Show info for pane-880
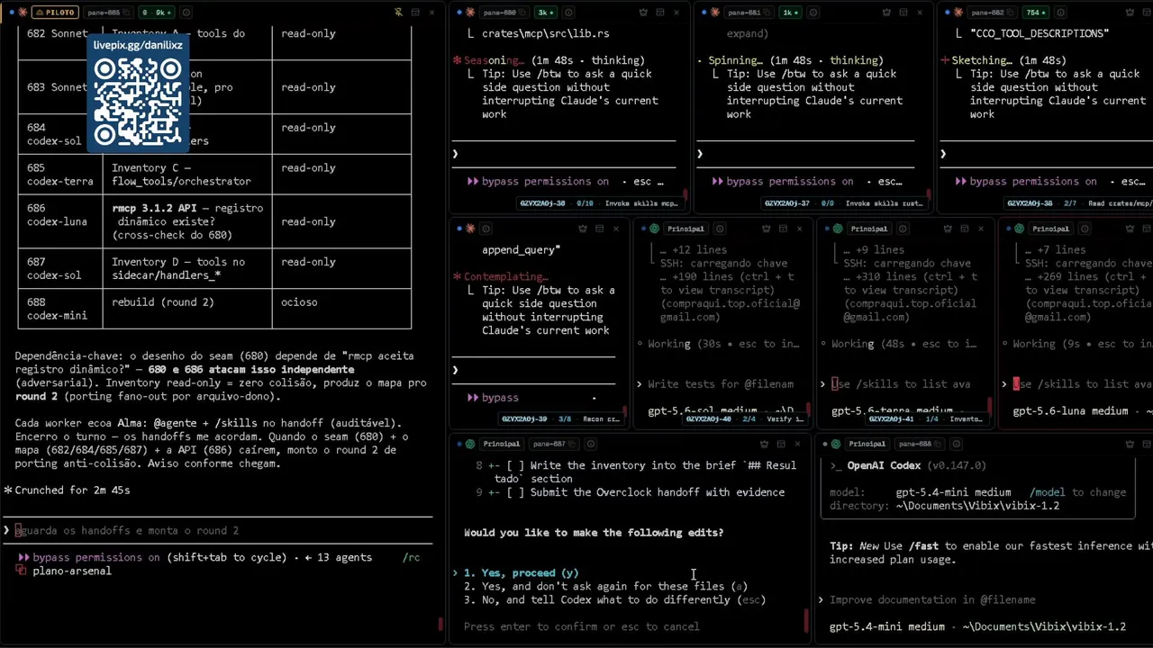 568,13
